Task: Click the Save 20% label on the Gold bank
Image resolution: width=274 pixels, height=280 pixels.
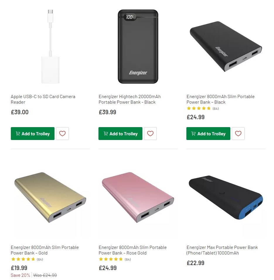Action: [x=20, y=275]
